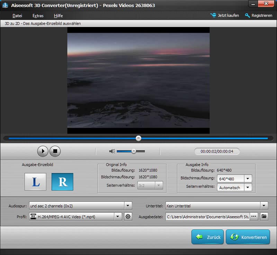Expand the Untertitel dropdown
277x255 pixels.
click(x=264, y=206)
